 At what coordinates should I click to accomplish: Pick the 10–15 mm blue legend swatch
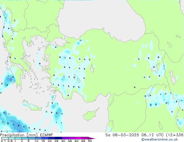click(38, 138)
